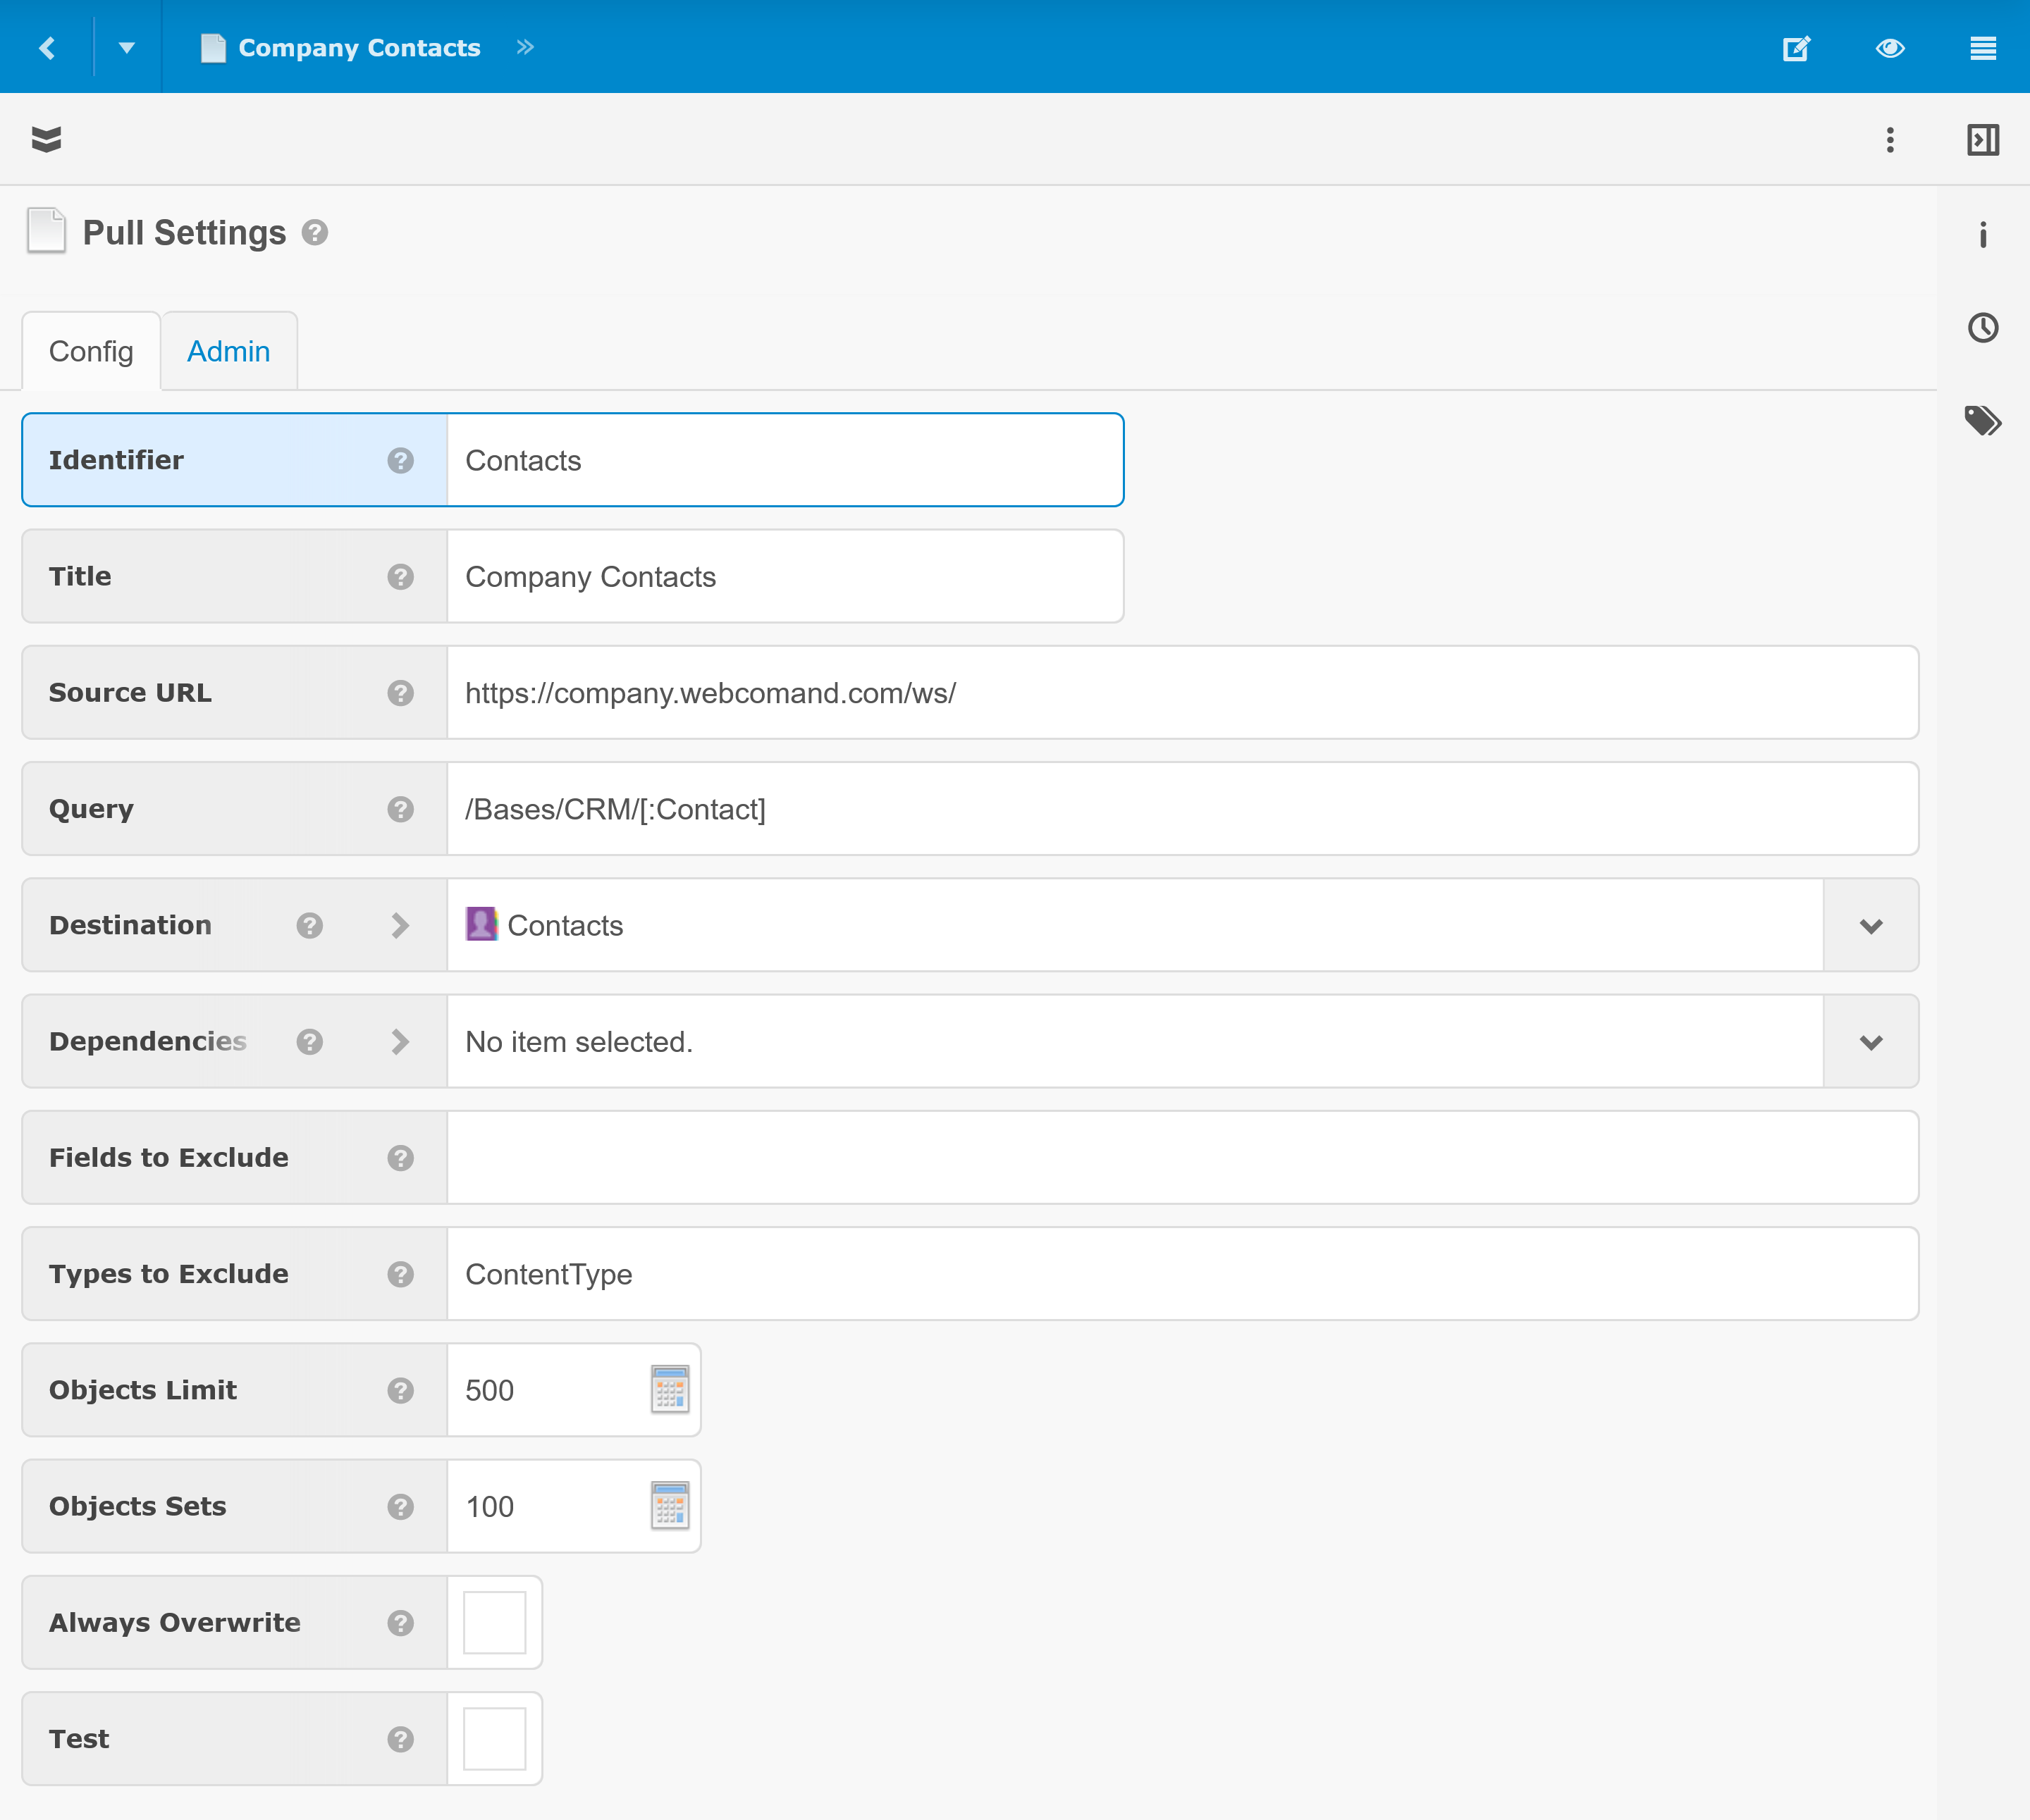Open the Dependencies dropdown arrow
Viewport: 2030px width, 1820px height.
1870,1042
